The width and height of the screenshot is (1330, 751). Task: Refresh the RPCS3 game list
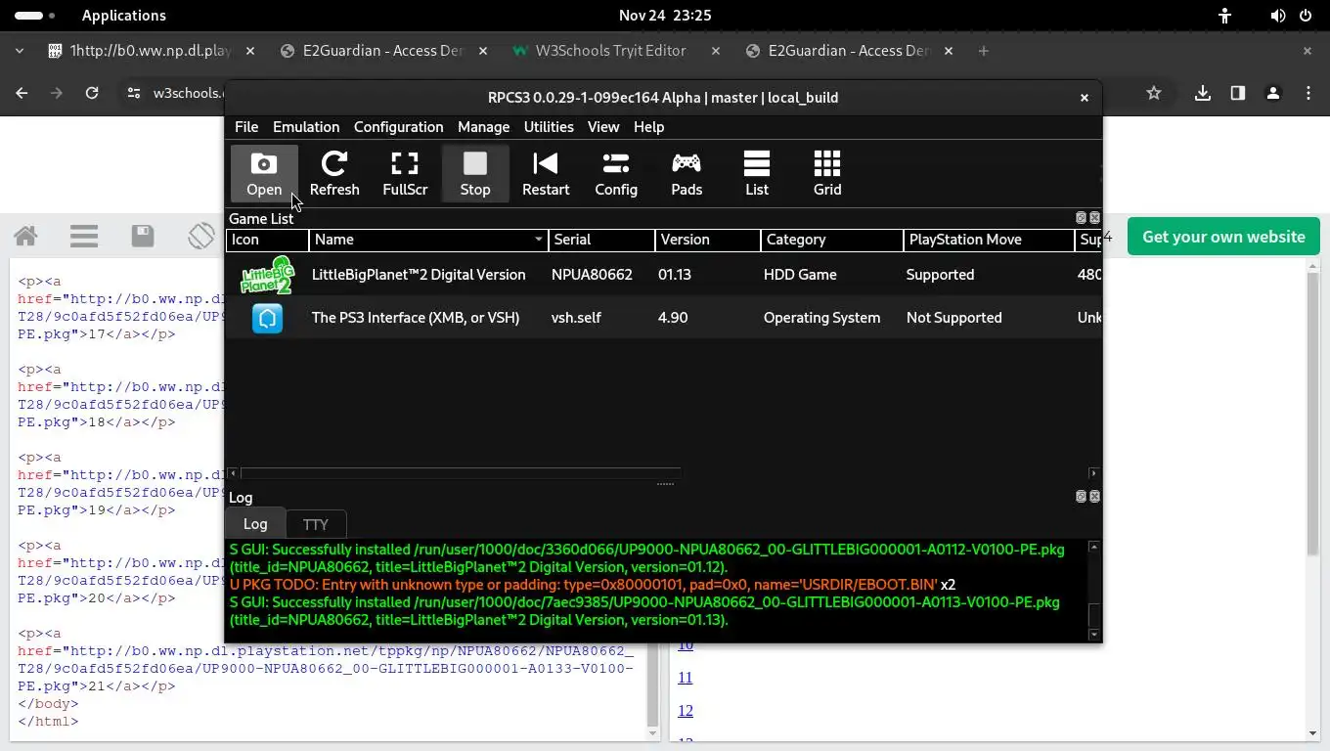(x=334, y=174)
